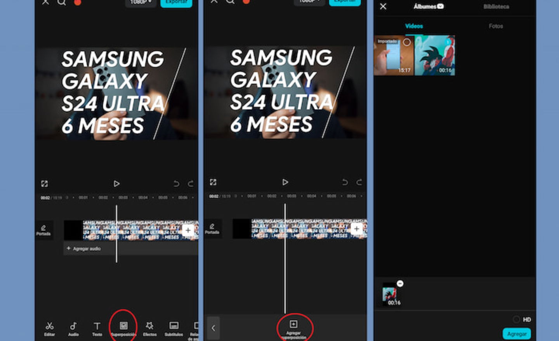559x341 pixels.
Task: Open the Superposición overlay tool
Action: 123,329
